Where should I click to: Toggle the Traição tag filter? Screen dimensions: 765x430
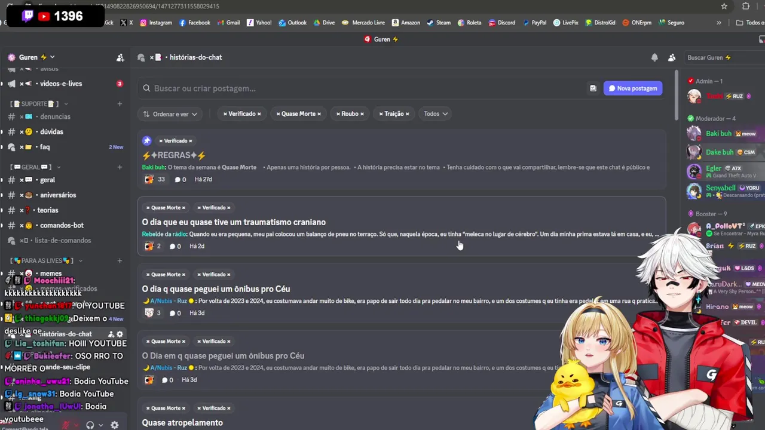tap(394, 113)
